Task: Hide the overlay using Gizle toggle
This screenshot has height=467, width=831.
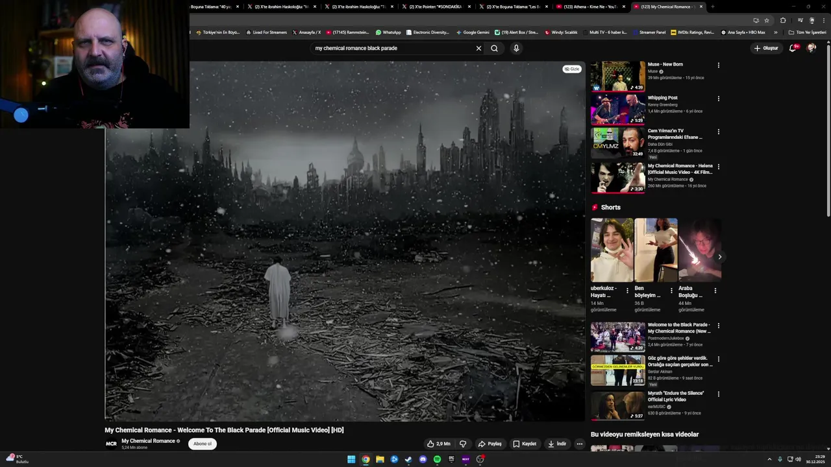Action: [x=572, y=69]
